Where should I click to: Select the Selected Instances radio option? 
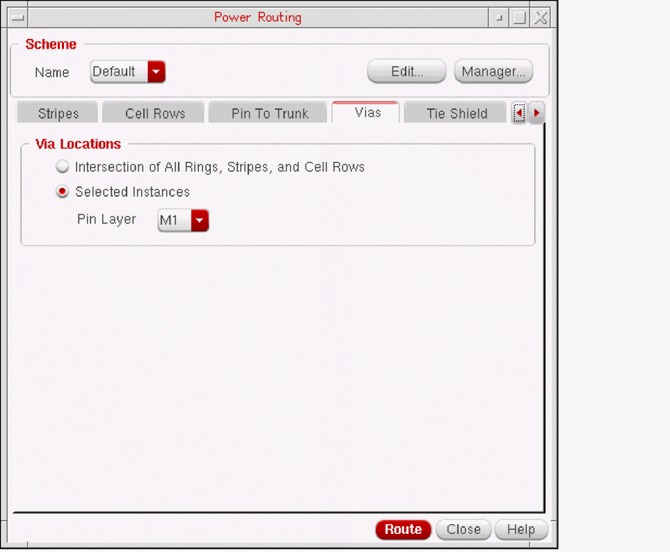pyautogui.click(x=63, y=192)
